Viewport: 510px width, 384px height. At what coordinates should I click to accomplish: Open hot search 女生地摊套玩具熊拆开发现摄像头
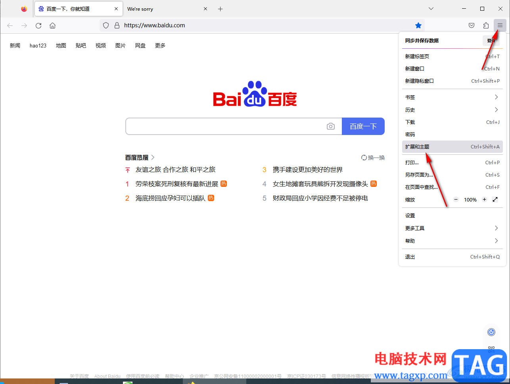(x=320, y=184)
